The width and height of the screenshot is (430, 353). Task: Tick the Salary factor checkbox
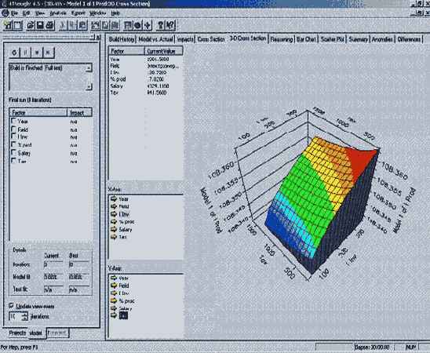point(13,152)
